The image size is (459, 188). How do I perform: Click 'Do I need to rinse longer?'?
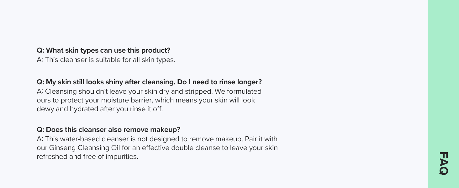pyautogui.click(x=219, y=82)
